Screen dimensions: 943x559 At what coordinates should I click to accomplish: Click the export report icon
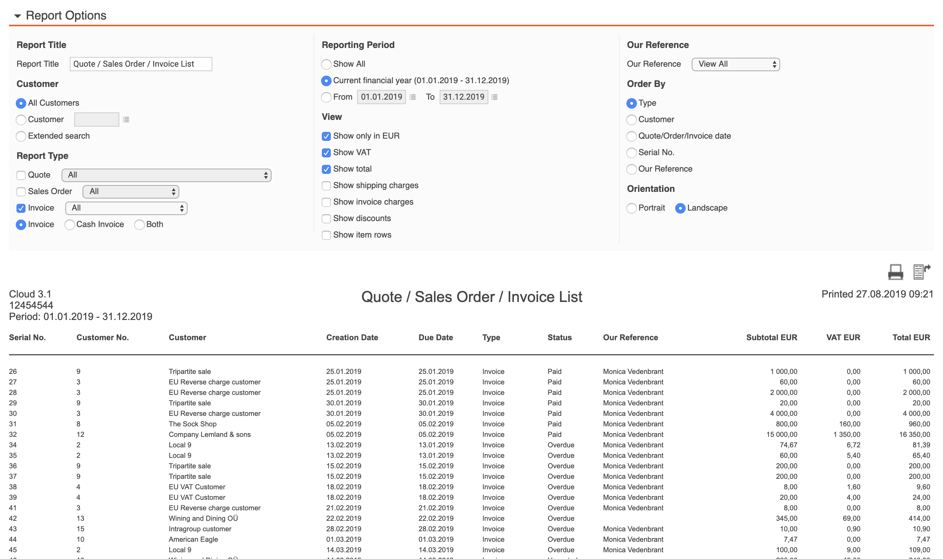[x=921, y=272]
